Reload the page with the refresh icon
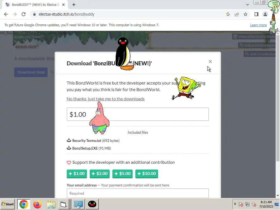The image size is (280, 210). (24, 14)
